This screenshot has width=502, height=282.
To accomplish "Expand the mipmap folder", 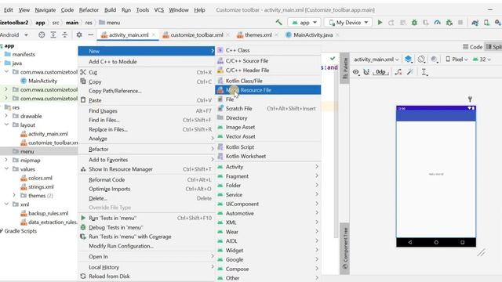I will [6, 160].
